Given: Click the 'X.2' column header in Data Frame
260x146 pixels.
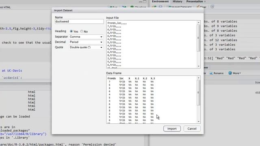Looking at the screenshot, I should coord(145,78).
